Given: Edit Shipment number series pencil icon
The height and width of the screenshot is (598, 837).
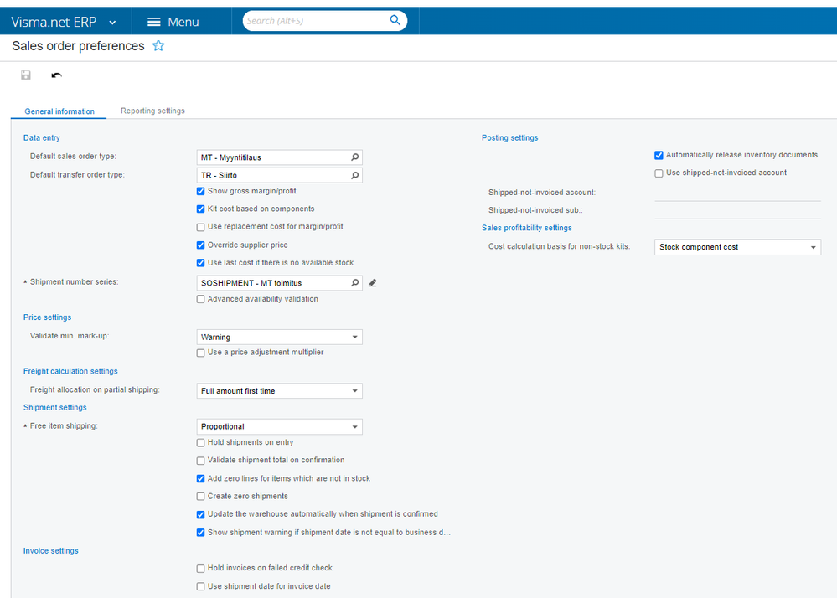Looking at the screenshot, I should 373,283.
